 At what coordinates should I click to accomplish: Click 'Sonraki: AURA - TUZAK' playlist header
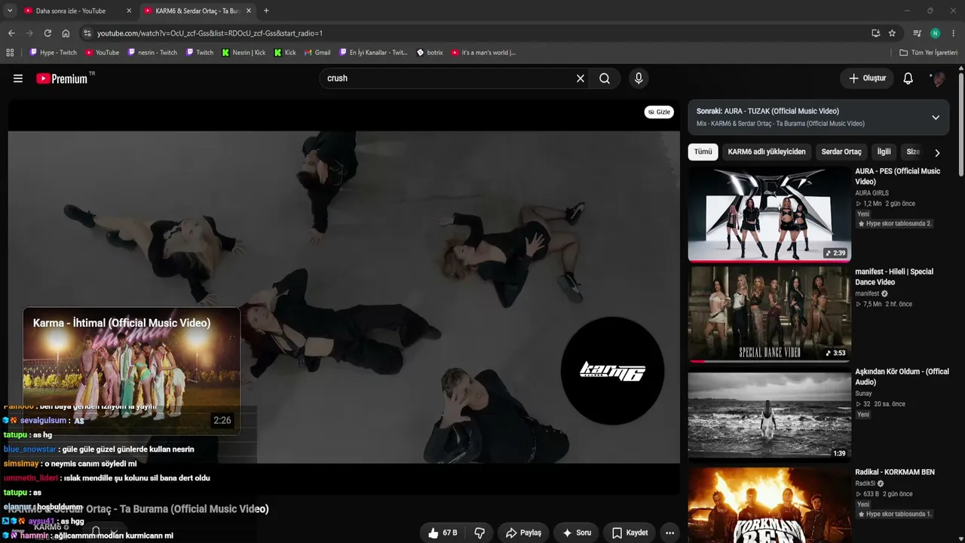(767, 111)
